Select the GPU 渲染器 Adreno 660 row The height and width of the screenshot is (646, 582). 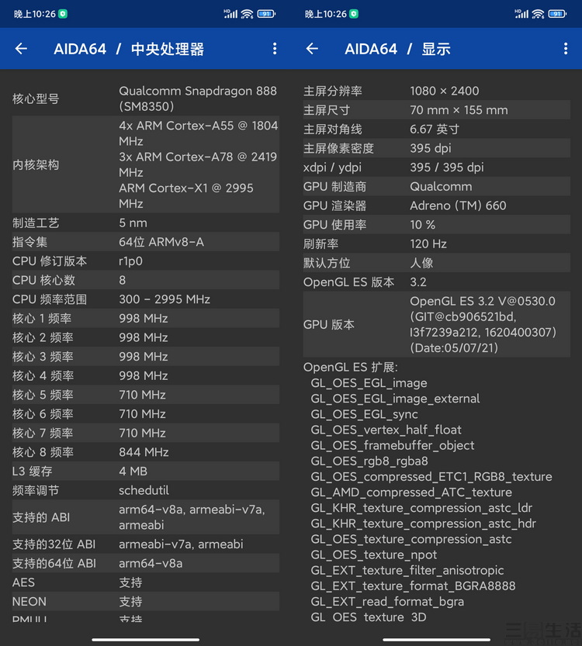click(x=436, y=206)
